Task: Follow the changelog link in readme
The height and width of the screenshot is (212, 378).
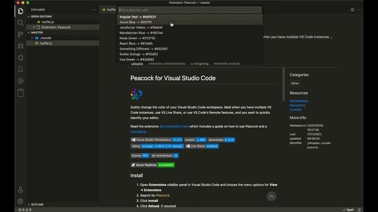Action: (x=138, y=132)
